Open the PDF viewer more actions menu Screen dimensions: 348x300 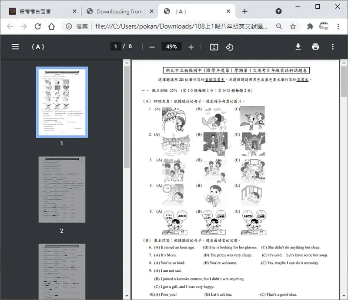333,47
